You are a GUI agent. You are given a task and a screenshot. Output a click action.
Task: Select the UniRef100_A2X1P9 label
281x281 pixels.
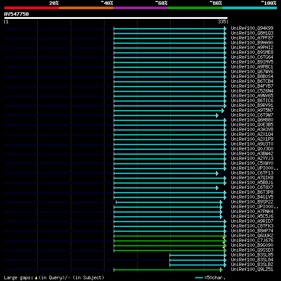click(252, 139)
